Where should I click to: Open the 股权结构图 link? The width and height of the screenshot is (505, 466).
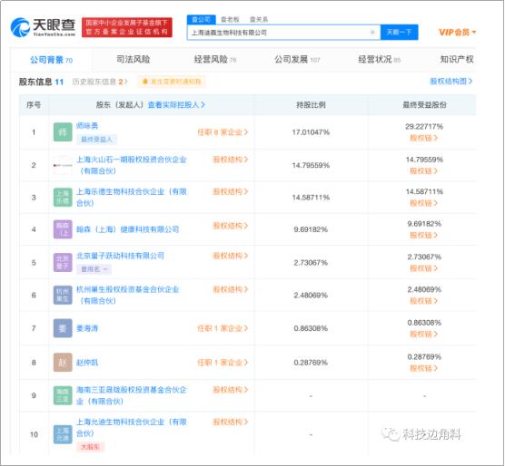pyautogui.click(x=451, y=82)
